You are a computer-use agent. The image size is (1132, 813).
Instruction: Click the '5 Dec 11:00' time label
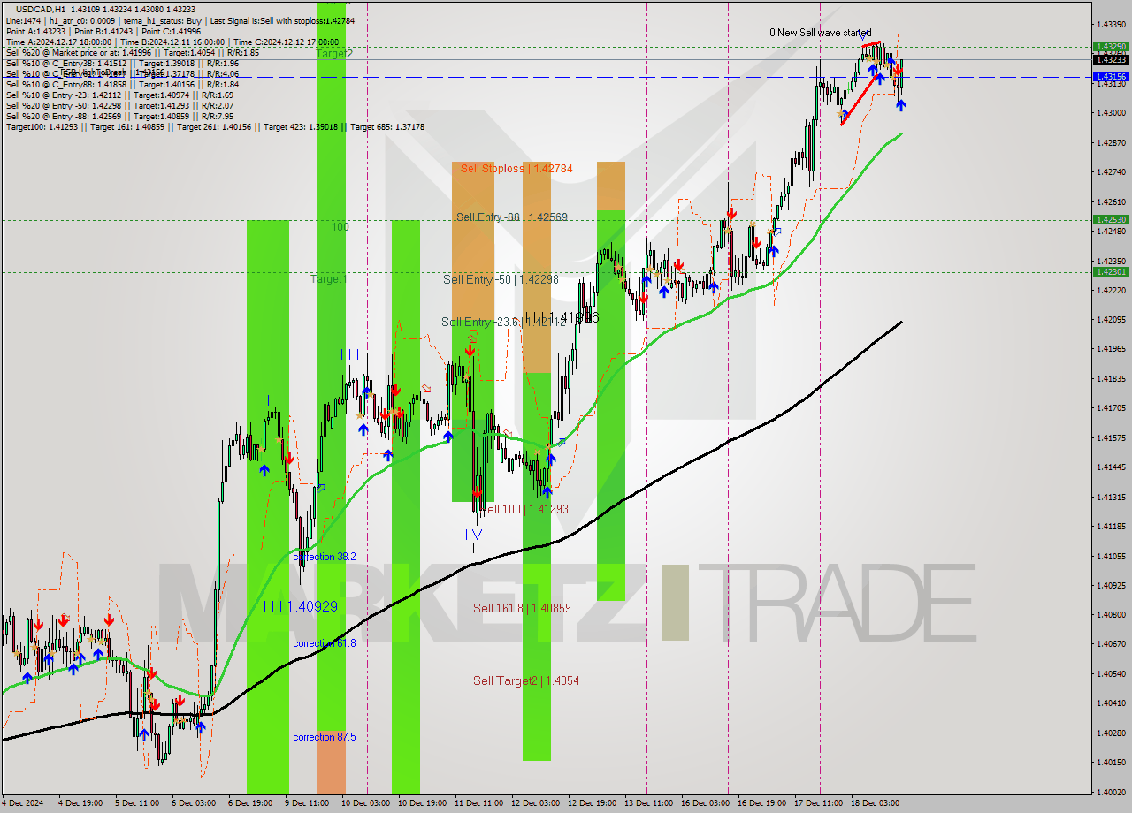coord(137,803)
